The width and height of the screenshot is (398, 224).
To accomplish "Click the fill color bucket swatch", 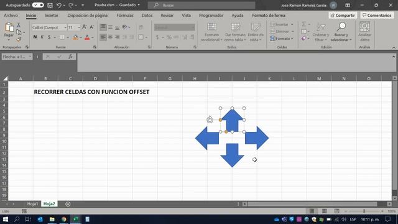I will click(75, 37).
